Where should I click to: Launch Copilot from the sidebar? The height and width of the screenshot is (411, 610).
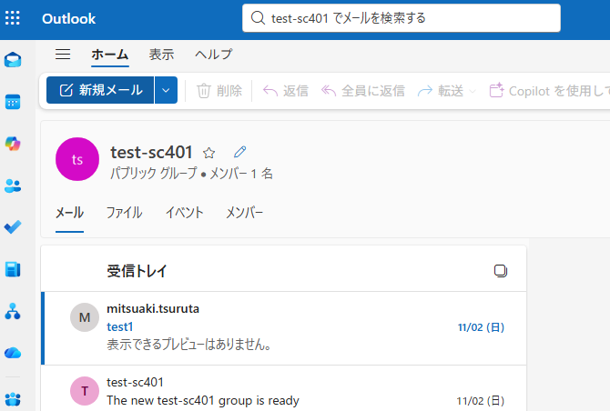13,144
